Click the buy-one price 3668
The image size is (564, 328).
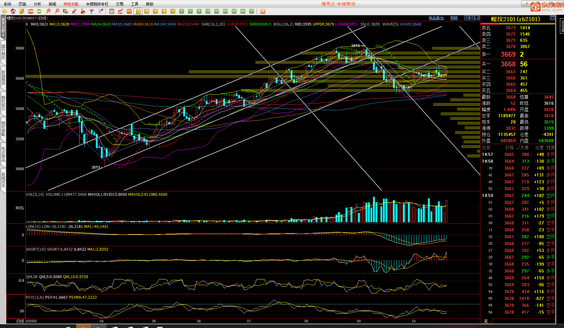(x=508, y=64)
